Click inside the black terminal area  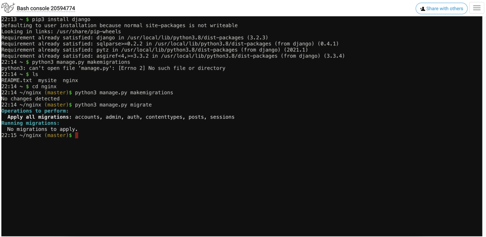coord(243,182)
